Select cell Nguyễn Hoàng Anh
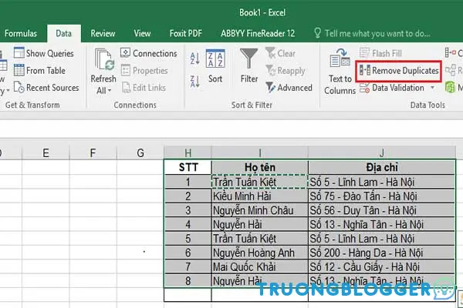The image size is (463, 308). (x=260, y=253)
